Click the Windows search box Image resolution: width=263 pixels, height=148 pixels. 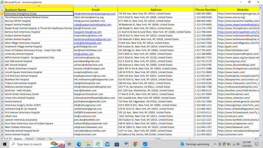tap(37, 144)
